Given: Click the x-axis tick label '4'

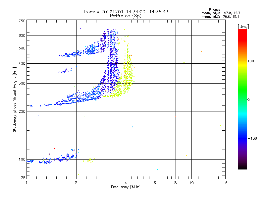Looking at the screenshot, I should pos(126,183).
